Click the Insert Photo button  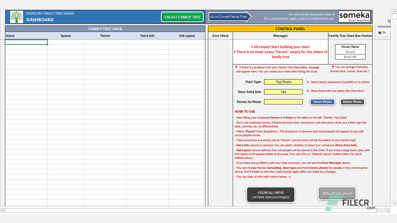pyautogui.click(x=323, y=102)
